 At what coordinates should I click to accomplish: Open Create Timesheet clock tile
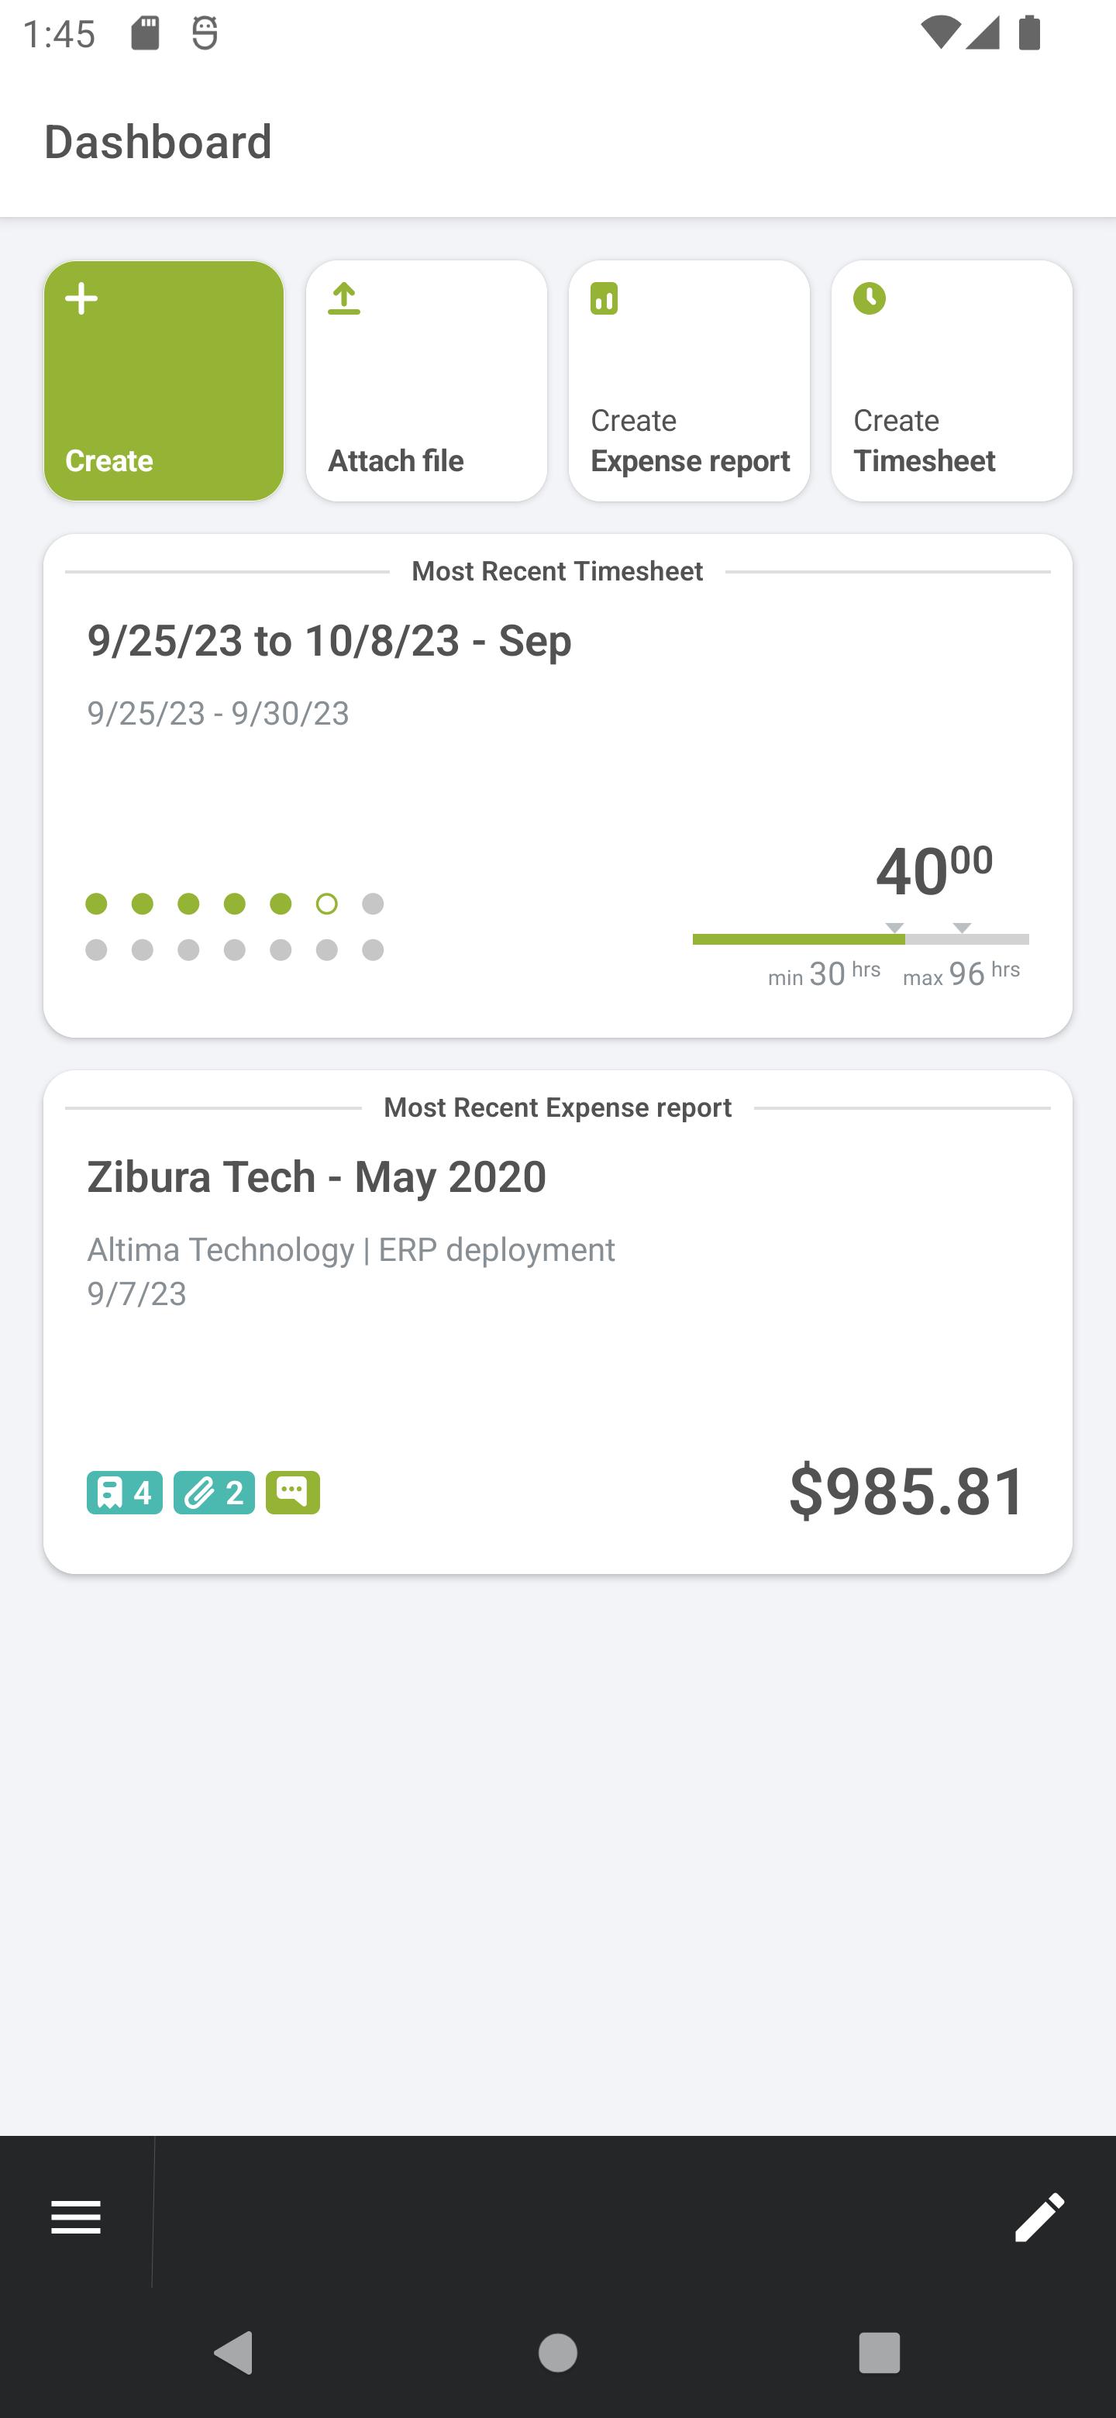[x=951, y=381]
